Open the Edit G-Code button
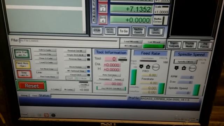 point(45,50)
